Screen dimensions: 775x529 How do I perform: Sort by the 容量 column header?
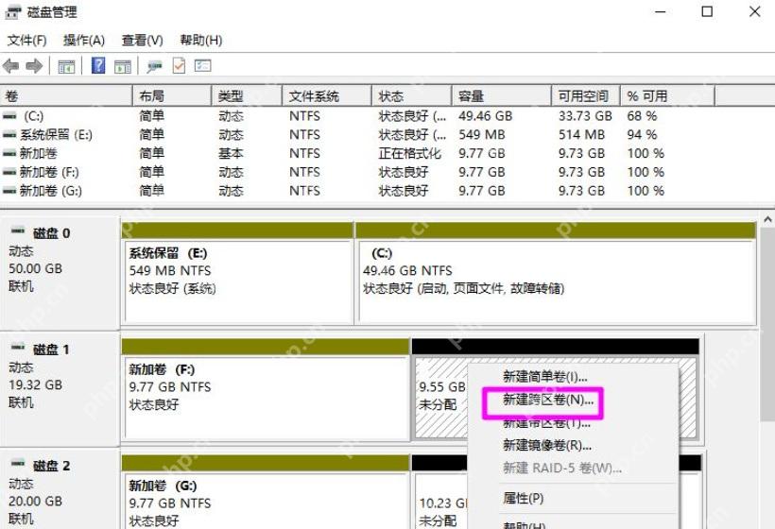(501, 95)
